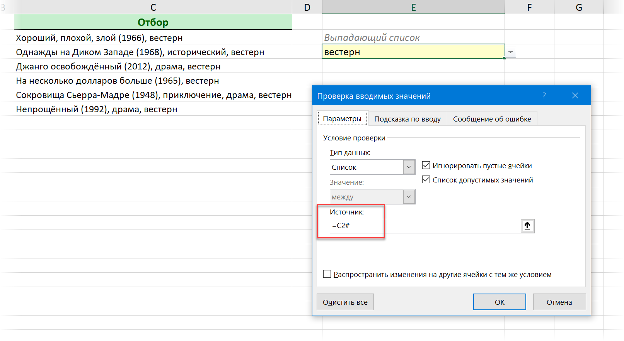
Task: Click the green Отбор header cell
Action: tap(153, 22)
